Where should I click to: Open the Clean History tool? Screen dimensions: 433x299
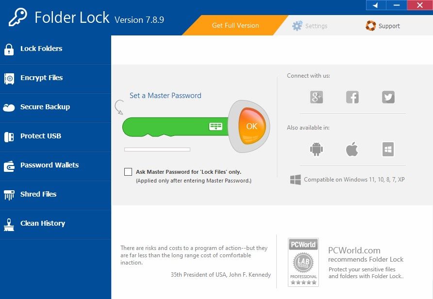tap(43, 223)
